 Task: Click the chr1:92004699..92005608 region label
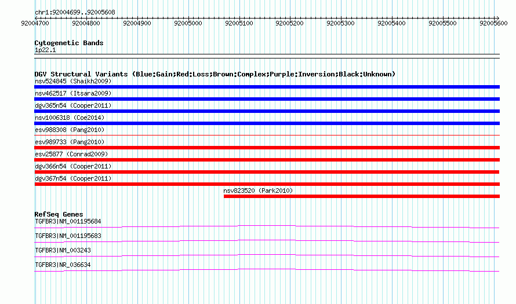pos(75,13)
